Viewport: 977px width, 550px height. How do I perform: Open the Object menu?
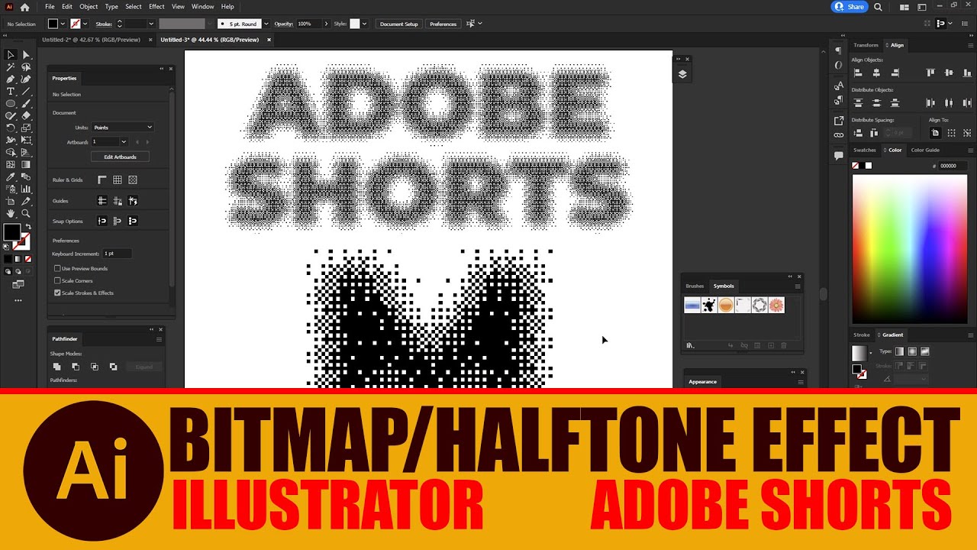89,6
